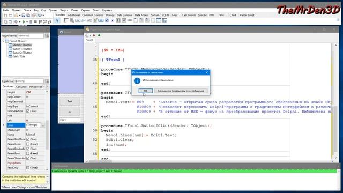This screenshot has height=193, width=343.
Task: Open the view forms icon dropdown arrow
Action: point(43,16)
